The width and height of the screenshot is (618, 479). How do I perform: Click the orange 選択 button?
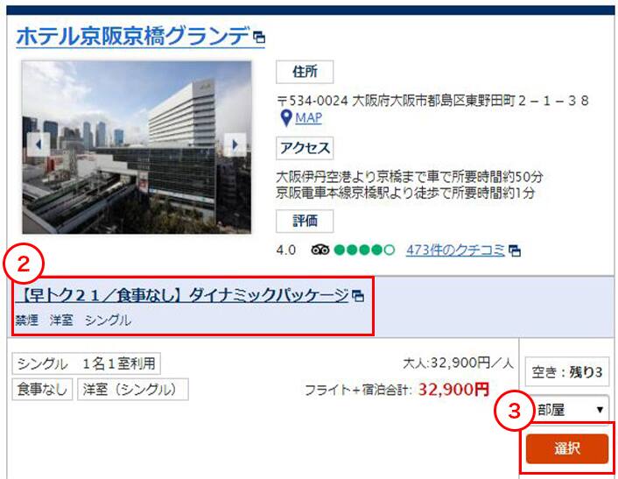[567, 448]
